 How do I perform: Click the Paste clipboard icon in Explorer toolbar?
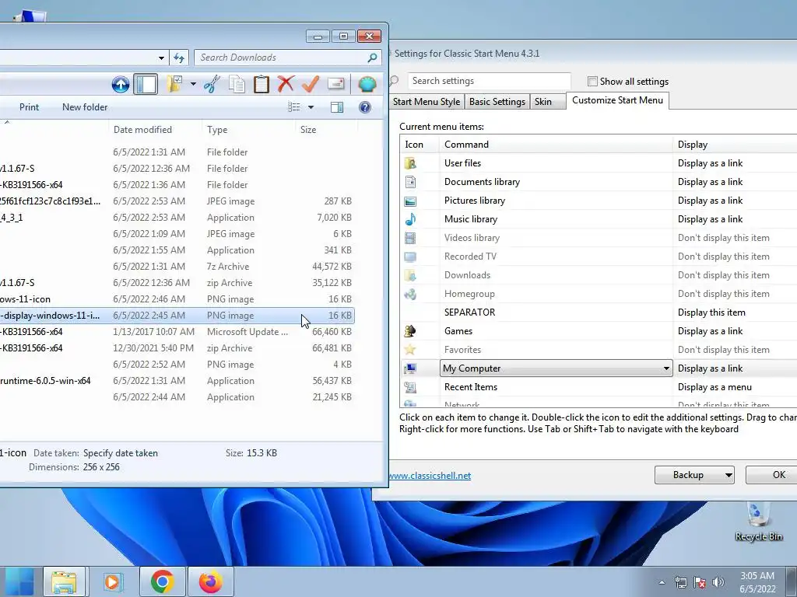[262, 84]
